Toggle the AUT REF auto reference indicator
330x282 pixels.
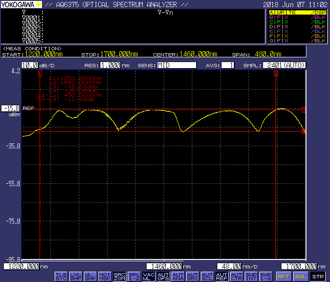222,276
